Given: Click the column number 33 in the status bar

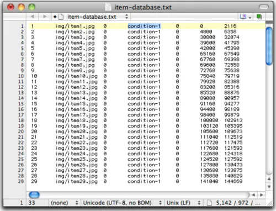Looking at the screenshot, I should click(31, 203).
